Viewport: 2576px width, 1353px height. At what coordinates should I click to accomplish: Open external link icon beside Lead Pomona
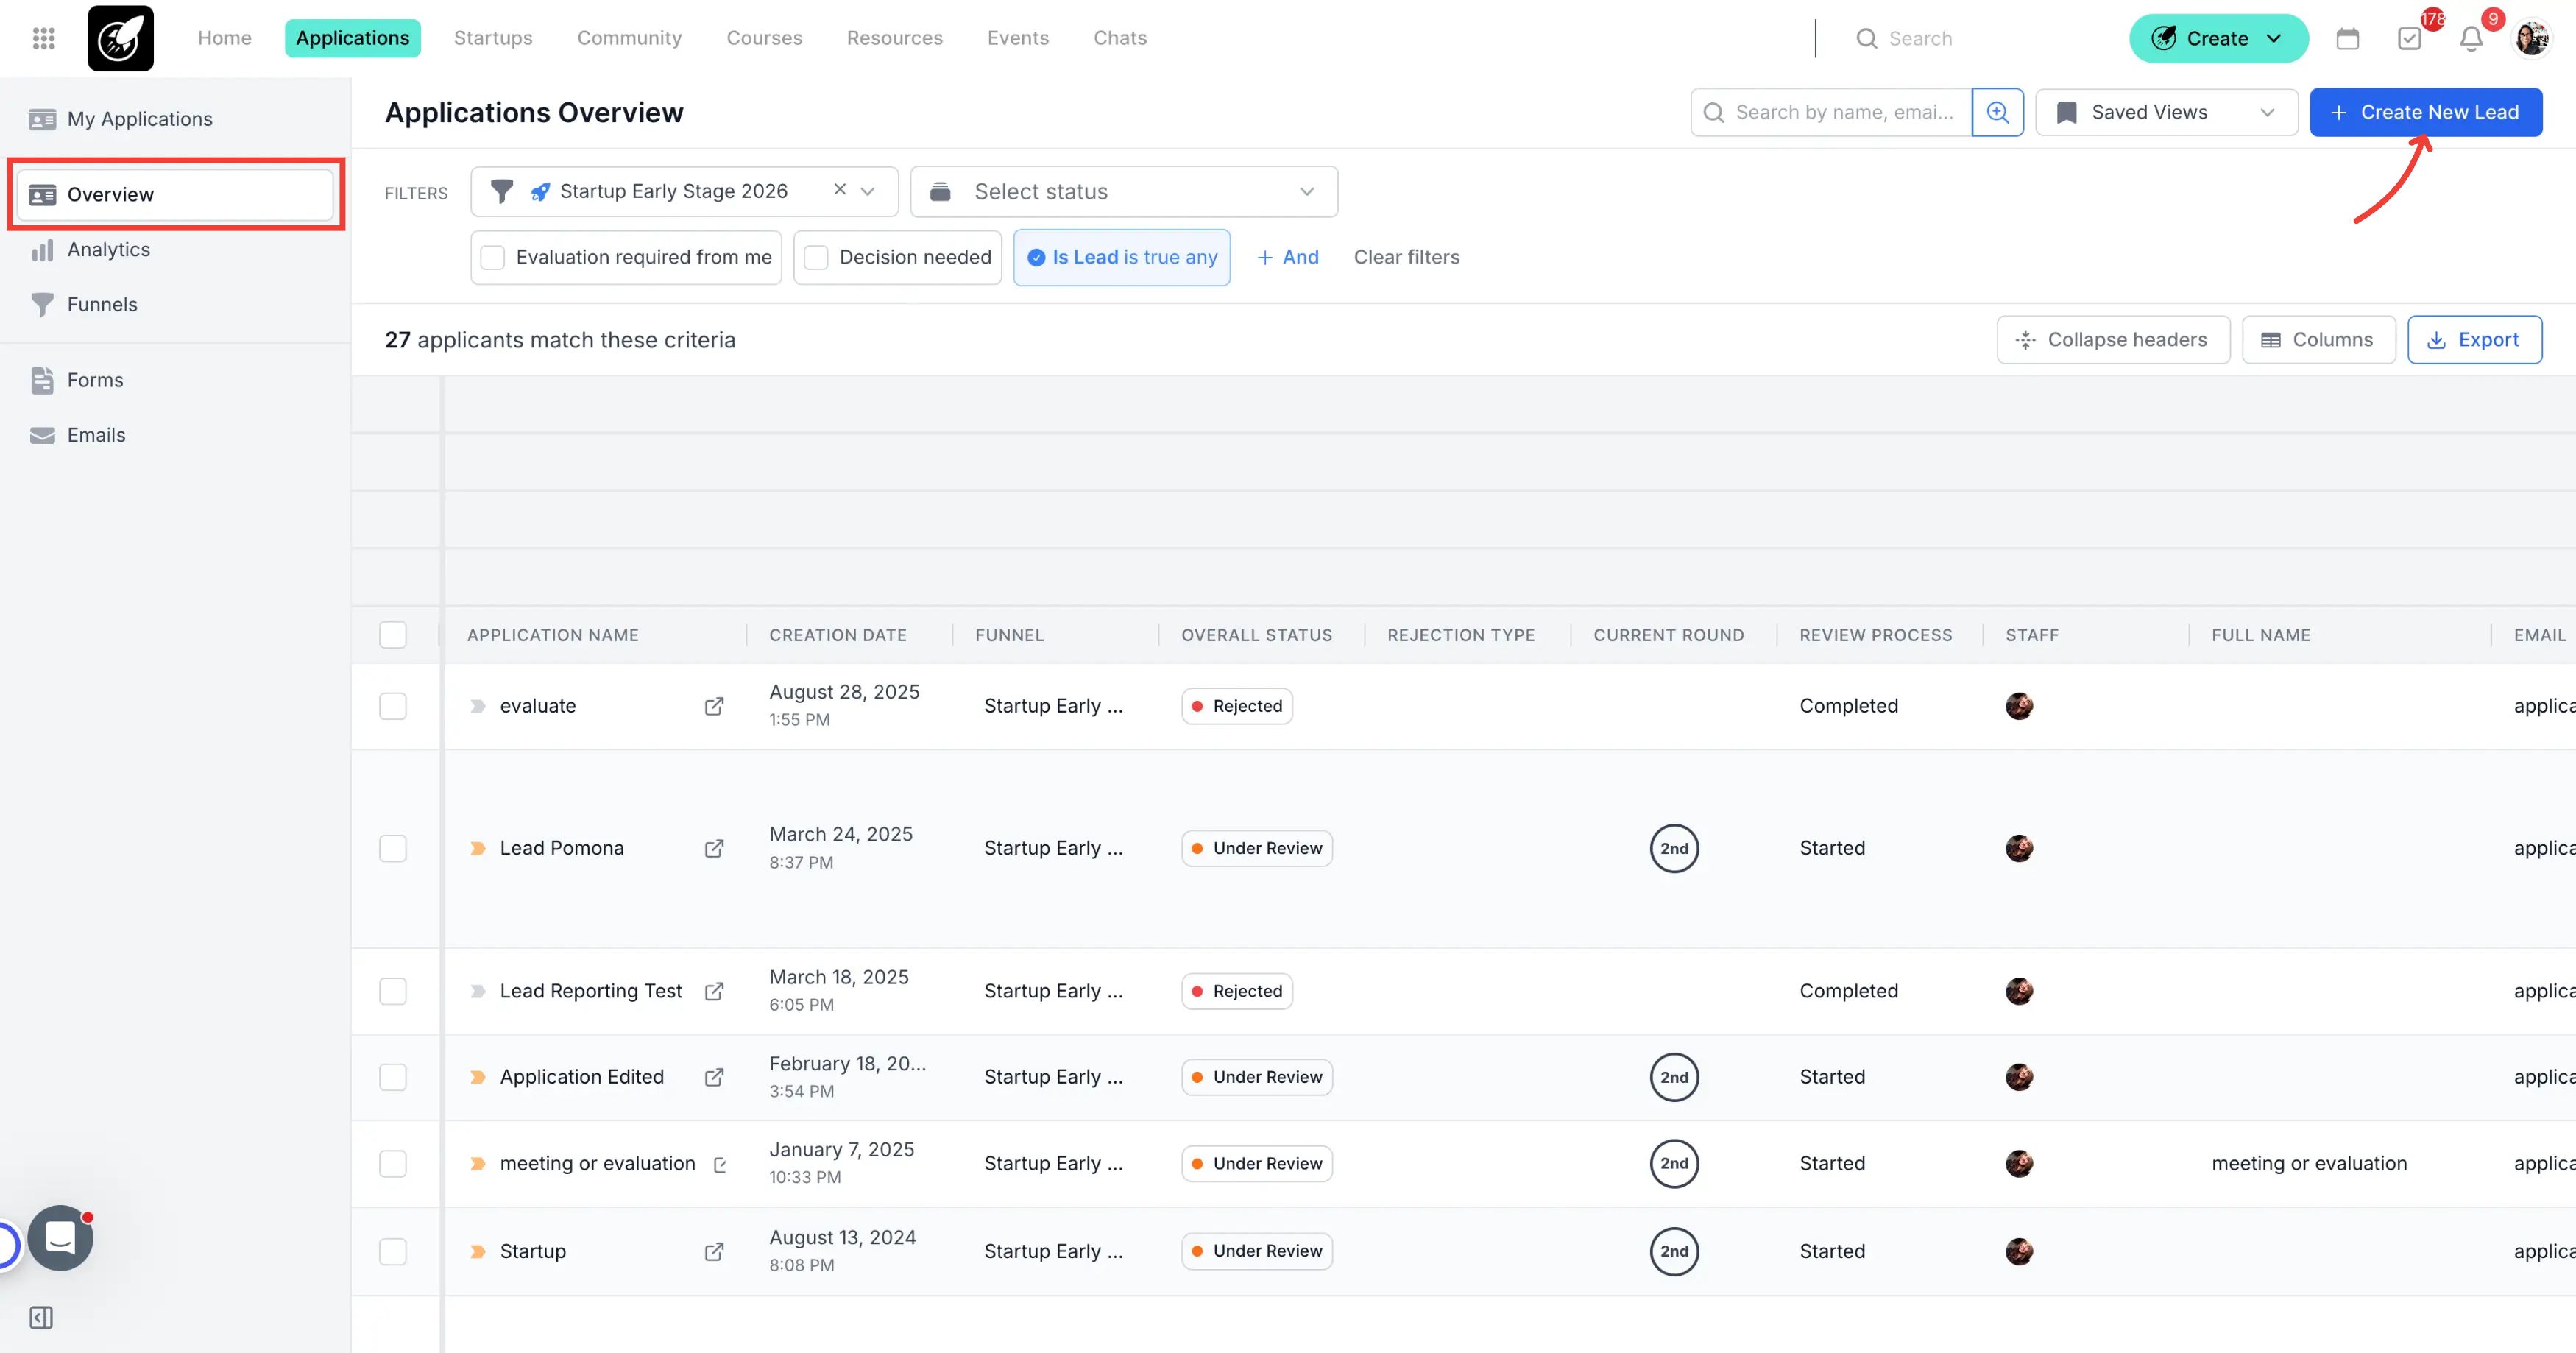click(x=714, y=848)
